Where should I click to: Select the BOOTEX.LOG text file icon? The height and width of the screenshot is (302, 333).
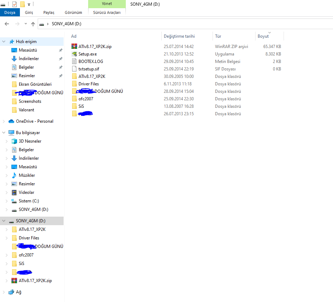[x=74, y=62]
